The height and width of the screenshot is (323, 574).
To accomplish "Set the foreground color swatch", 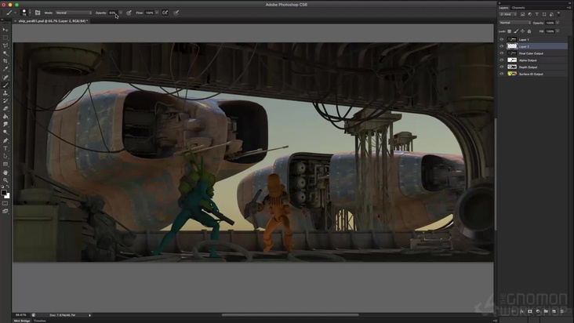I will point(4,192).
